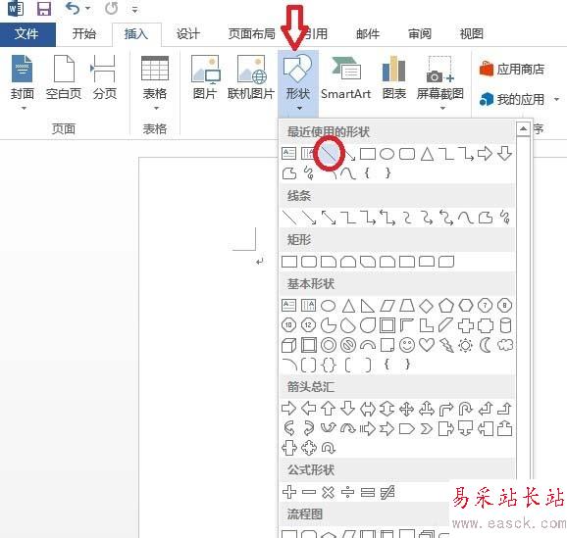Image resolution: width=567 pixels, height=538 pixels.
Task: Select the diamond shape in 基本形状
Action: coord(426,306)
